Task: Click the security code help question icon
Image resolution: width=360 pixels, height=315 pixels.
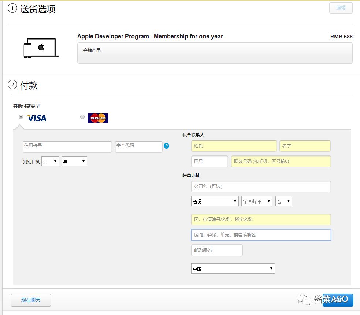Action: [167, 146]
